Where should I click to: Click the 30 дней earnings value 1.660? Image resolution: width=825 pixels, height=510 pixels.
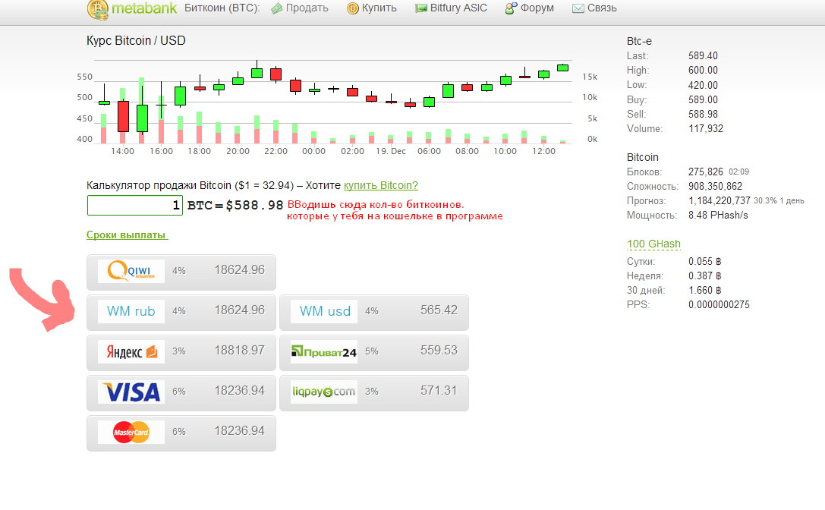click(x=704, y=291)
